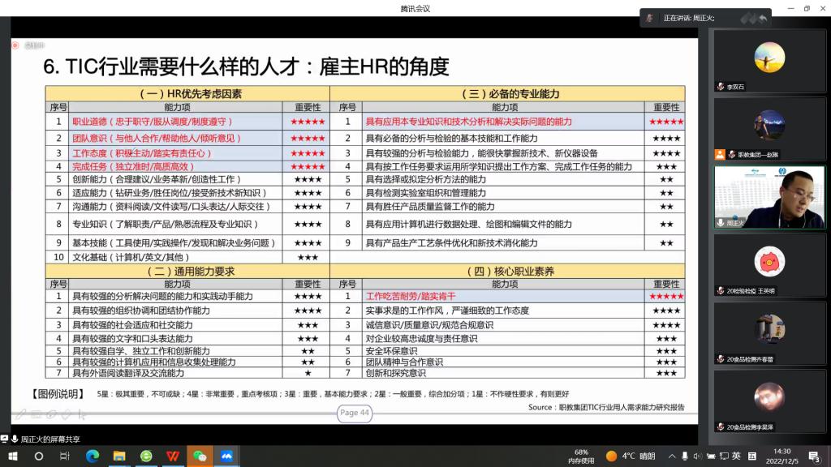
Task: Expand the hidden system tray icons
Action: click(673, 456)
